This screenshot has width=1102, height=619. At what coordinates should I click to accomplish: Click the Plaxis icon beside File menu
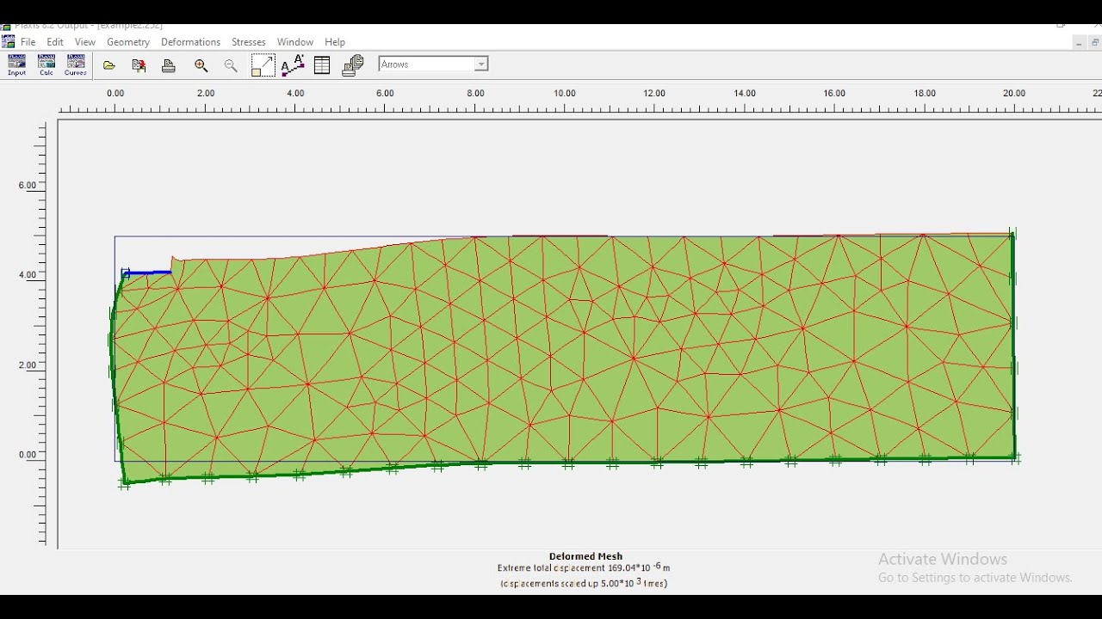9,41
